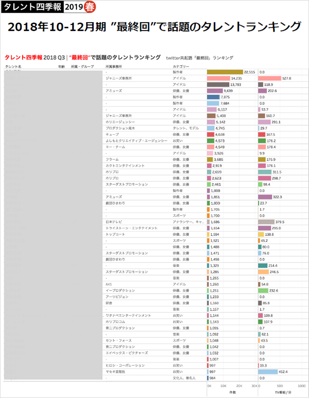Click the gray bar showing 379.5
This screenshot has width=309, height=398.
tap(266, 222)
